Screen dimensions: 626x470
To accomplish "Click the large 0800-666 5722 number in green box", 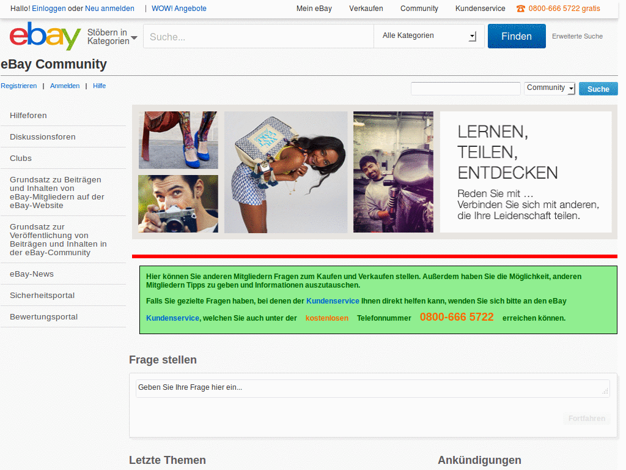I will click(457, 318).
